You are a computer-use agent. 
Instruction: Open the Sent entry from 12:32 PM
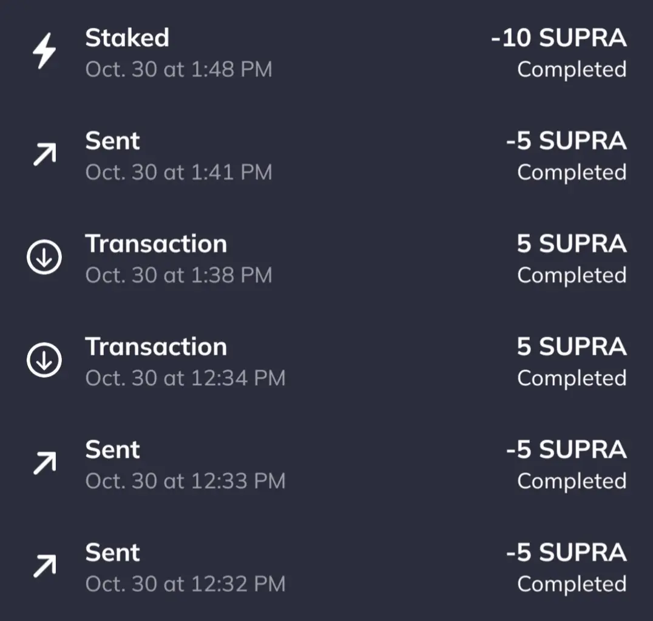113,553
